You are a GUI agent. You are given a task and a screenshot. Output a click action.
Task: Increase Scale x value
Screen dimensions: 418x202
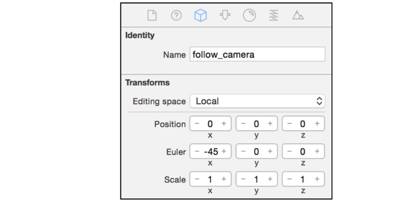tap(224, 179)
